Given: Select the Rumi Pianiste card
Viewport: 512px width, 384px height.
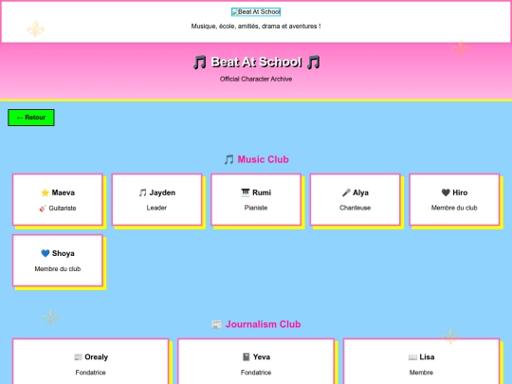Looking at the screenshot, I should click(256, 199).
